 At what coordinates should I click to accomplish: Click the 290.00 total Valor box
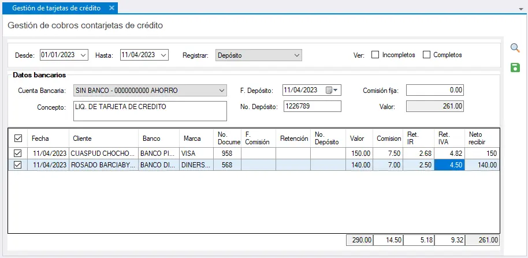[359, 240]
